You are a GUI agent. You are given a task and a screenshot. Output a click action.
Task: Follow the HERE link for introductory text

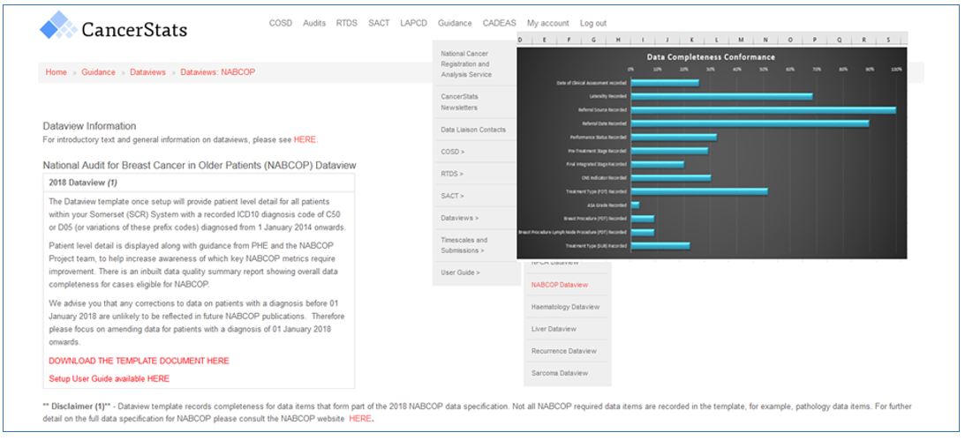click(305, 139)
